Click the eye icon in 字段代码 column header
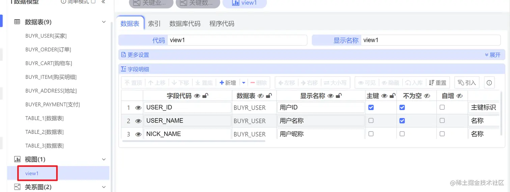 198,96
